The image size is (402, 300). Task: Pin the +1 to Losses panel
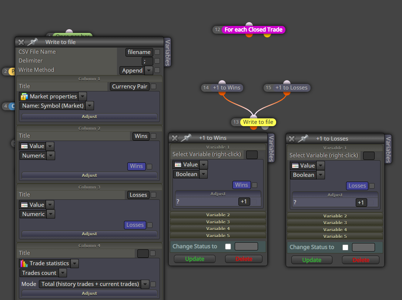pos(303,139)
